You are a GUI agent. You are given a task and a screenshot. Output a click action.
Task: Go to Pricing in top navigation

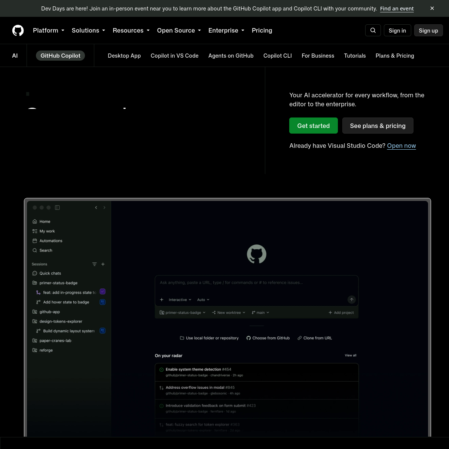pos(262,30)
